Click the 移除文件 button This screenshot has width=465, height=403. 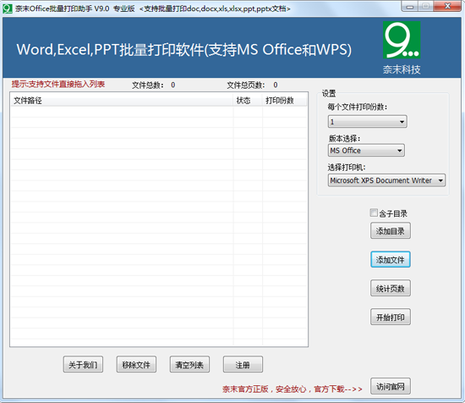point(136,364)
